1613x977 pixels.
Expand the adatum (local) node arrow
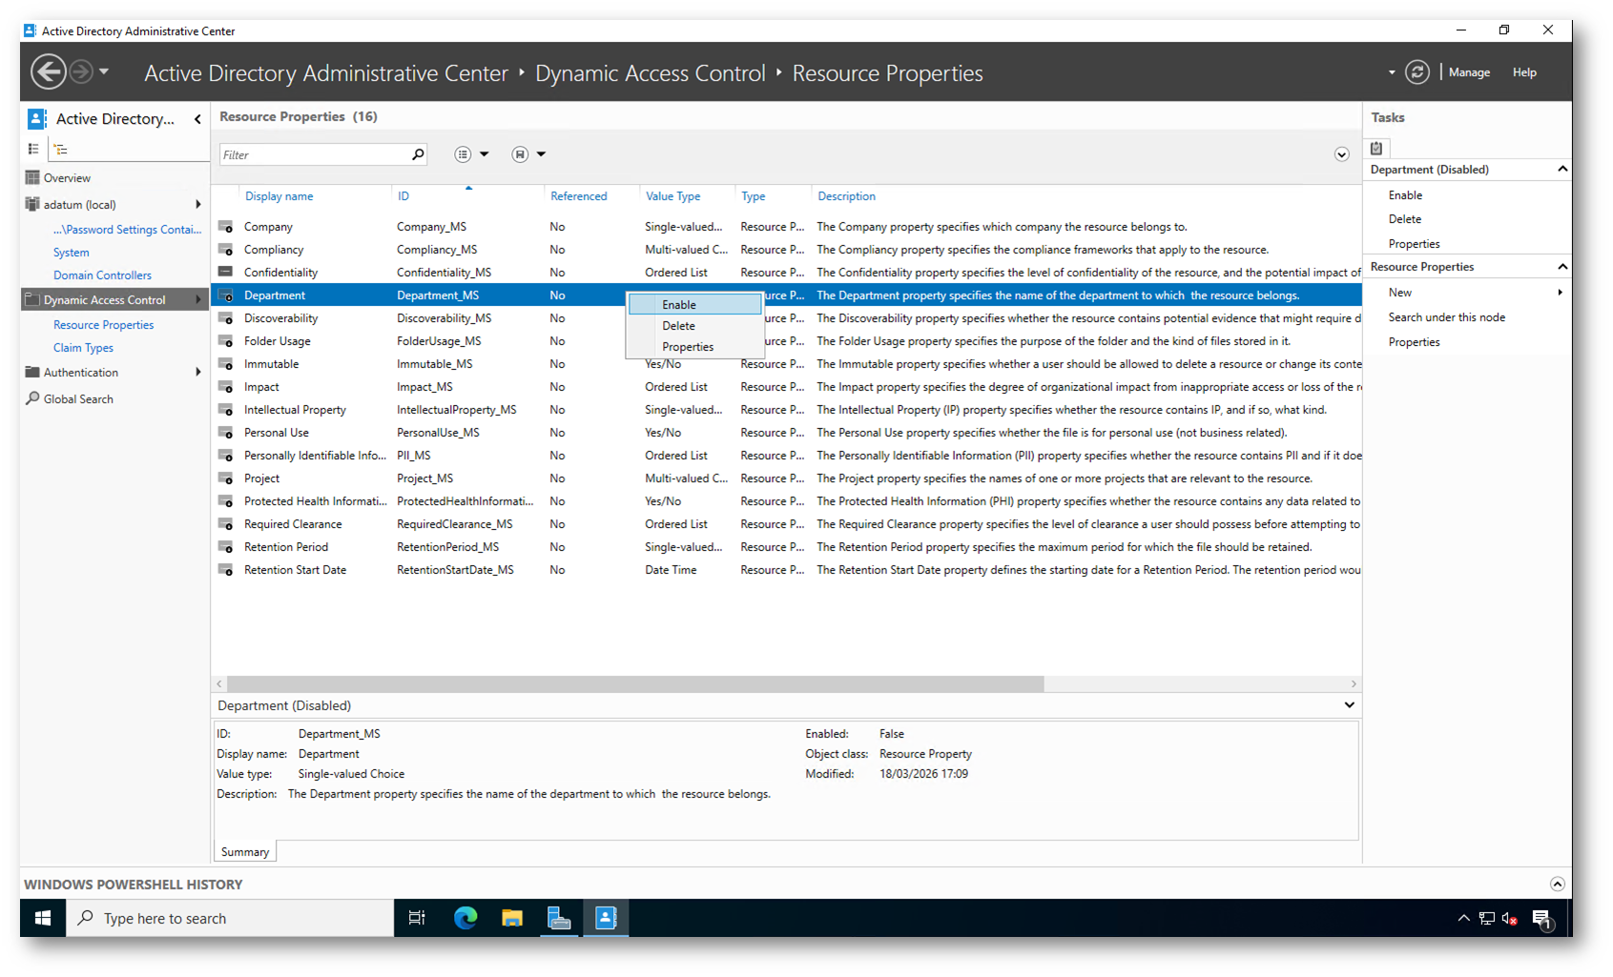[x=197, y=205]
